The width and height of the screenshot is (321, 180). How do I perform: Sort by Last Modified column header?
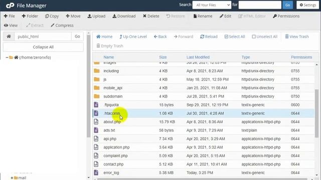click(x=198, y=57)
